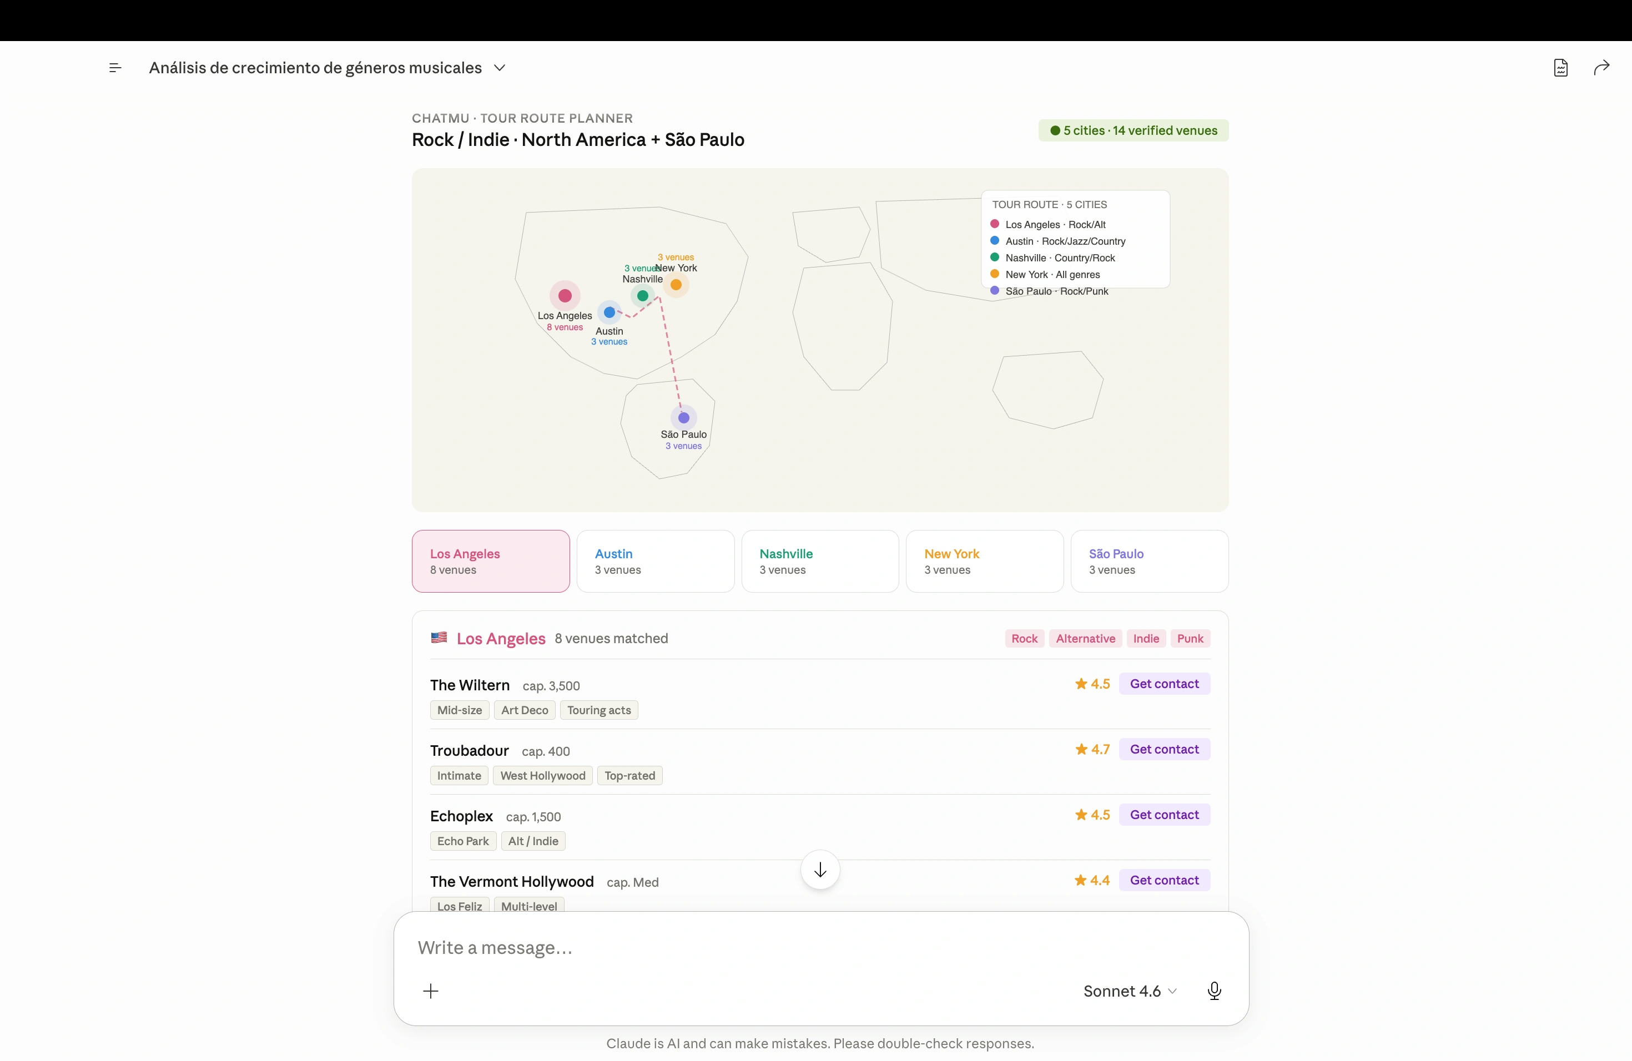Click the US flag icon beside Los Angeles

click(439, 638)
